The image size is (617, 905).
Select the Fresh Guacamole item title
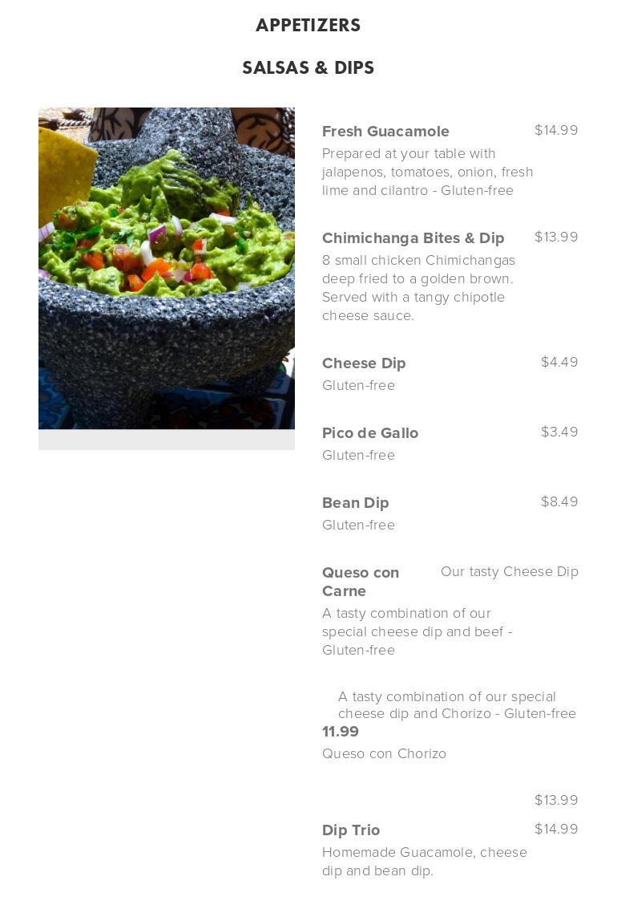click(385, 132)
